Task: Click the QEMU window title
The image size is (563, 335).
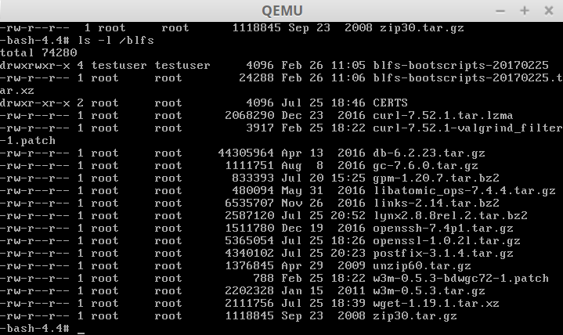Action: (x=282, y=11)
